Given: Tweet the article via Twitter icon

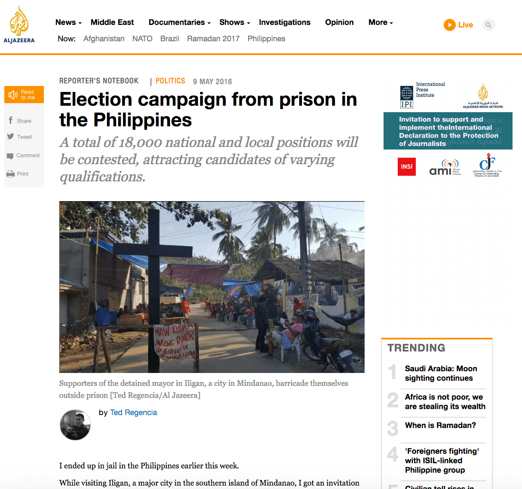Looking at the screenshot, I should click(x=11, y=137).
